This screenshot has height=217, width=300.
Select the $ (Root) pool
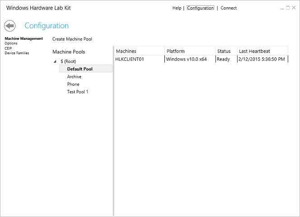[x=68, y=61]
